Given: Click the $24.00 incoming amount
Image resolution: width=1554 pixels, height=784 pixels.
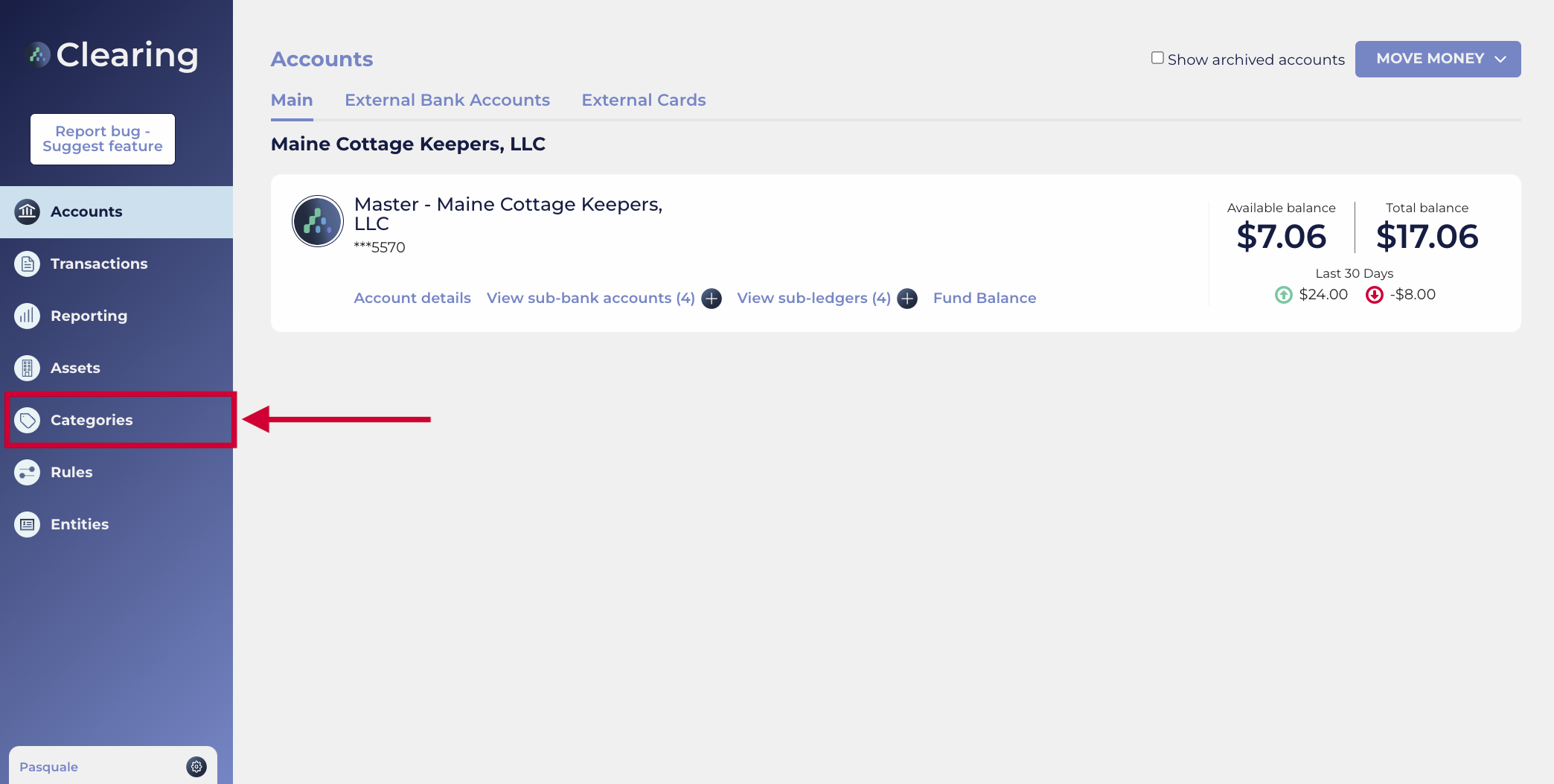Looking at the screenshot, I should point(1323,295).
